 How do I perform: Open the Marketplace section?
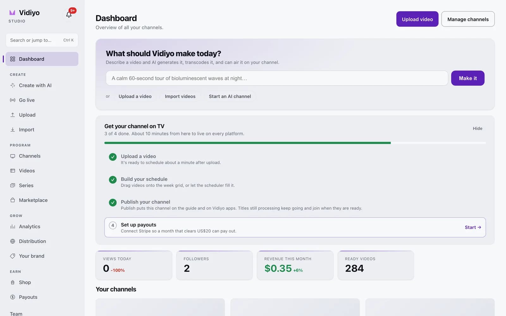(x=42, y=200)
